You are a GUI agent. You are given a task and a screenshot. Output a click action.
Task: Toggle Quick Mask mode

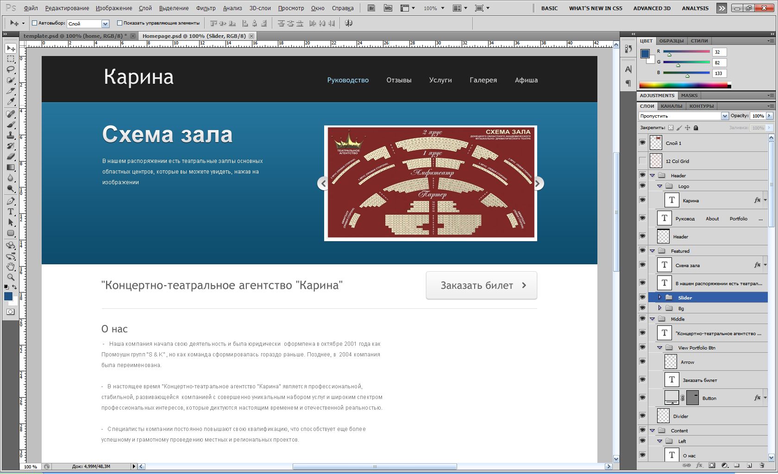[x=10, y=312]
